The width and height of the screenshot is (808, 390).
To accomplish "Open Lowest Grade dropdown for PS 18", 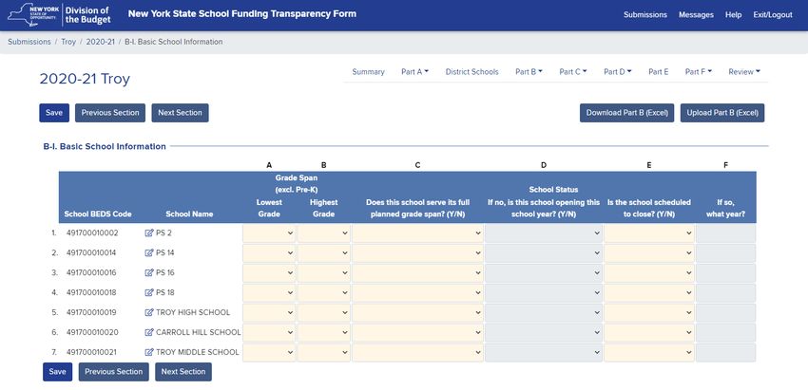I will coord(269,293).
